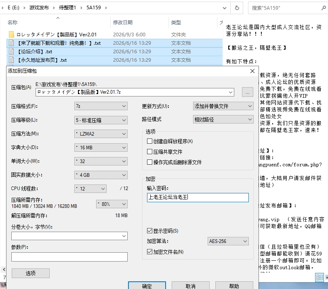Check 操作完成后删除源文件
The image size is (328, 289).
(149, 162)
